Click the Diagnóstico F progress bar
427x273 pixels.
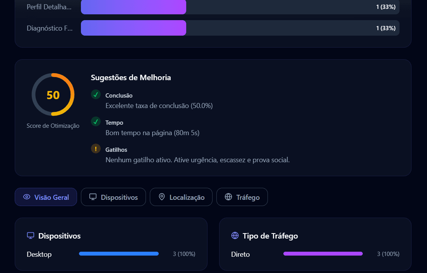133,27
